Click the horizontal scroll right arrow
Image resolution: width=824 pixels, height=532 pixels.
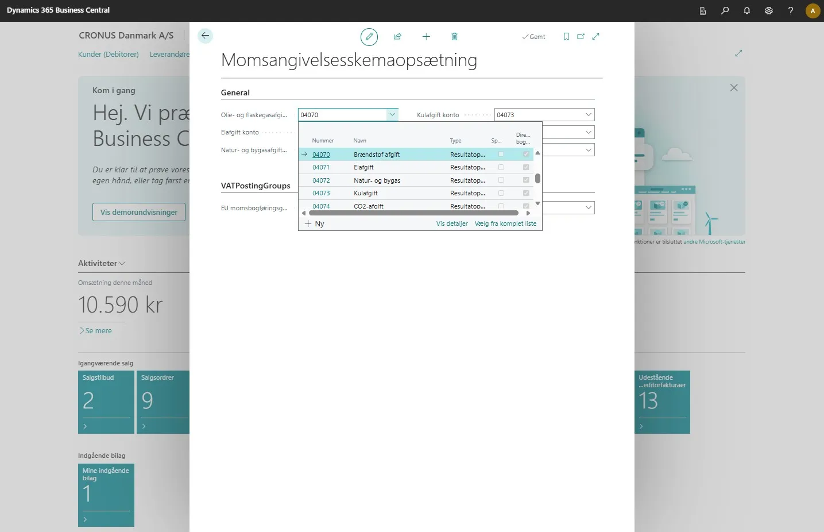tap(528, 213)
